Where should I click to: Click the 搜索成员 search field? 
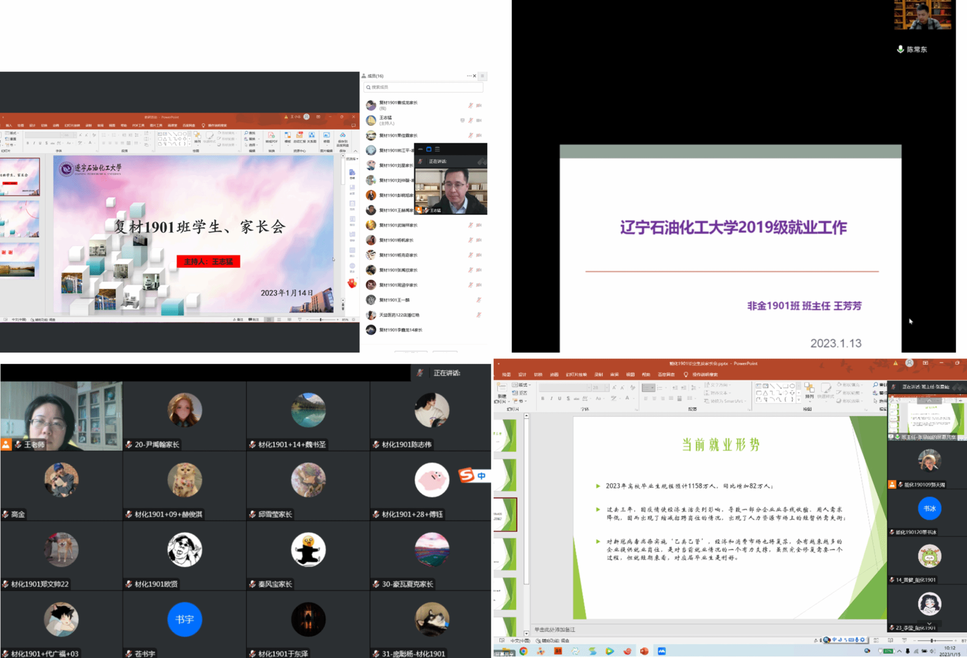pos(424,87)
